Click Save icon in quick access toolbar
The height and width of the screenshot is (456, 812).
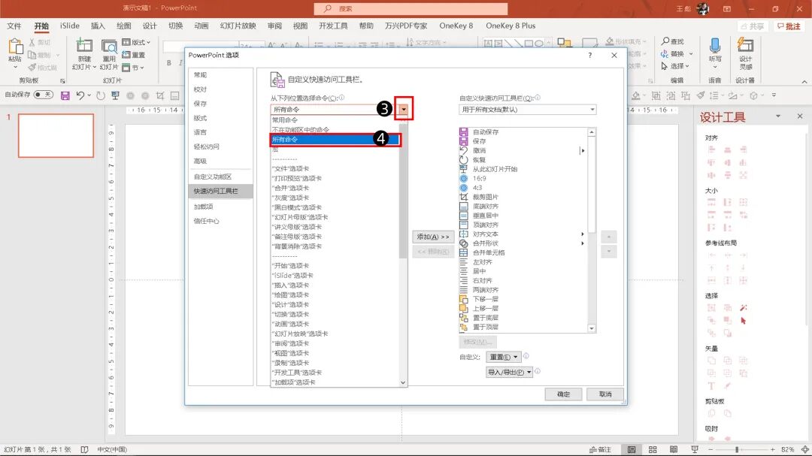(65, 95)
